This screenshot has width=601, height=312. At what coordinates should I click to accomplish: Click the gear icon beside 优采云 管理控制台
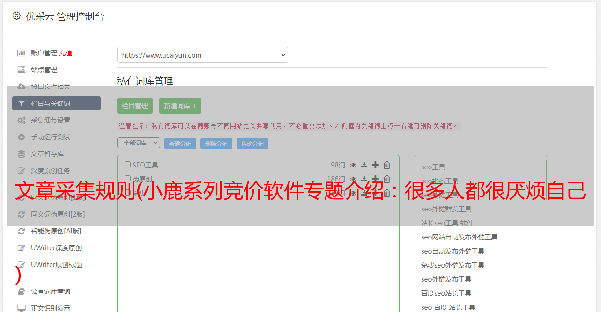(17, 16)
